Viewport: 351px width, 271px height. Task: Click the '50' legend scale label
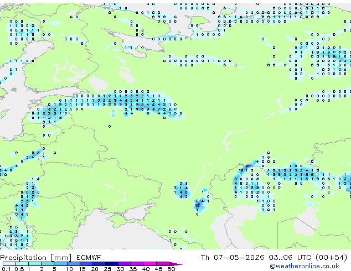pos(171,269)
